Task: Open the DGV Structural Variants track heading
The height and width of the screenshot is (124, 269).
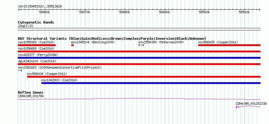Action: pos(112,38)
